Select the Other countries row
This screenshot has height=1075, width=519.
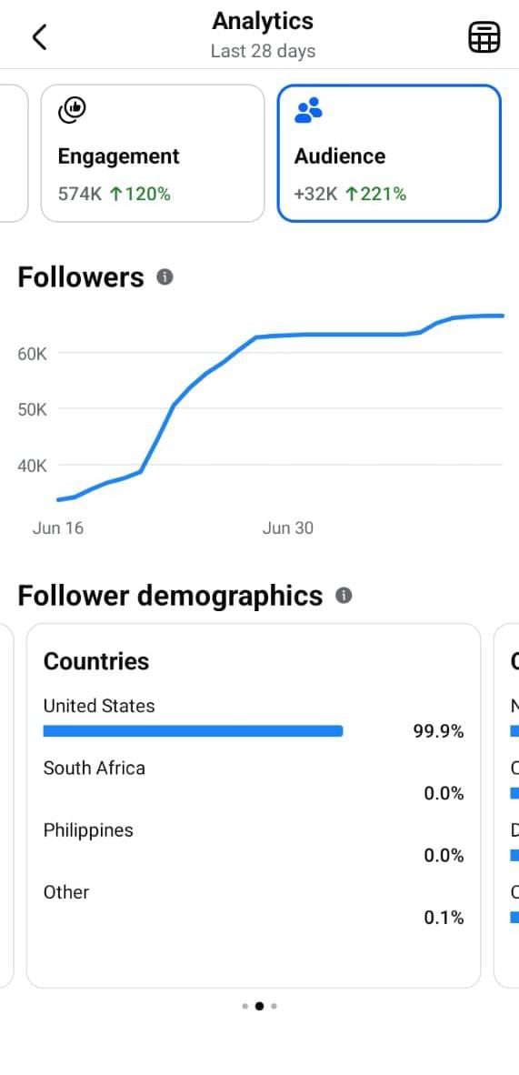[x=254, y=904]
